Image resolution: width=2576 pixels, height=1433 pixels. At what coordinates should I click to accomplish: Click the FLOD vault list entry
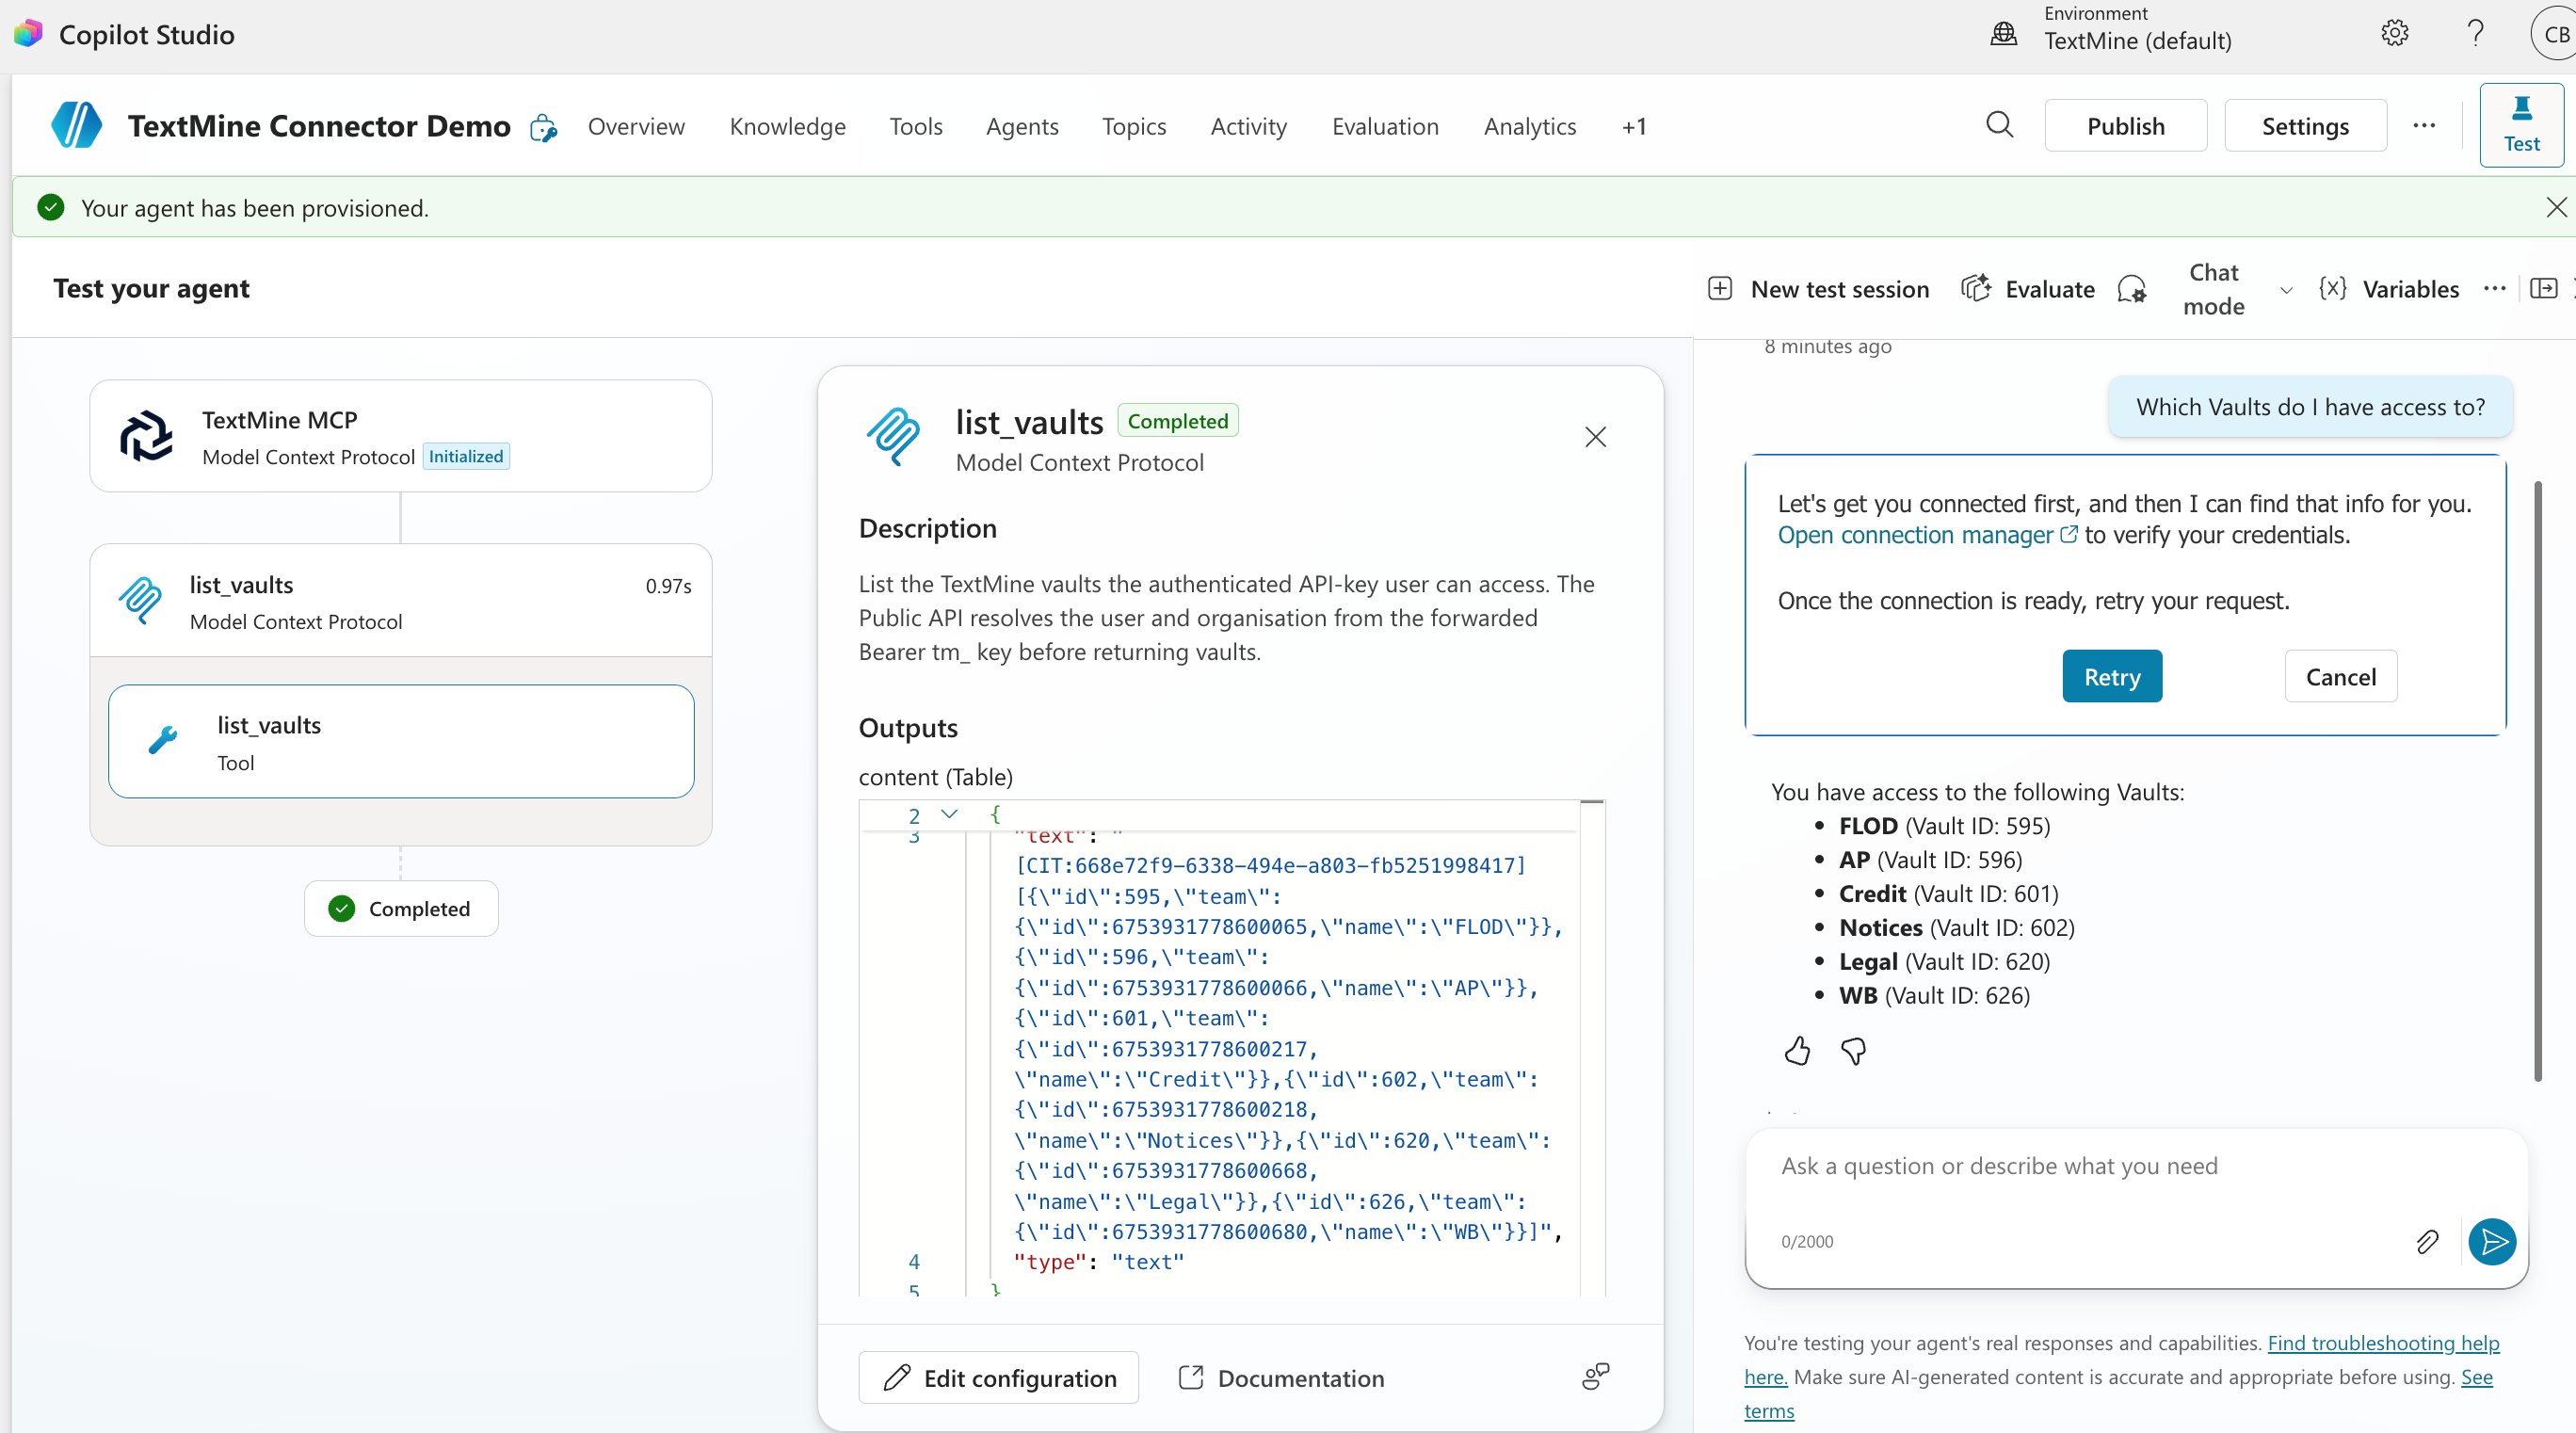click(1943, 826)
